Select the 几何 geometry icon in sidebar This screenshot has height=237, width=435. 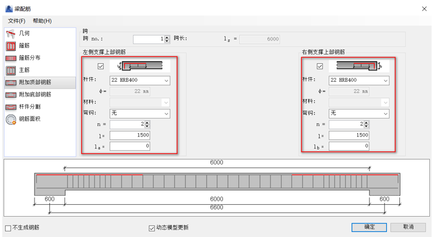(x=10, y=34)
